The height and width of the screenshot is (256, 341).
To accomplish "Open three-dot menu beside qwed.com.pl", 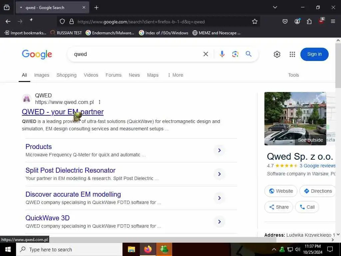I will (99, 102).
